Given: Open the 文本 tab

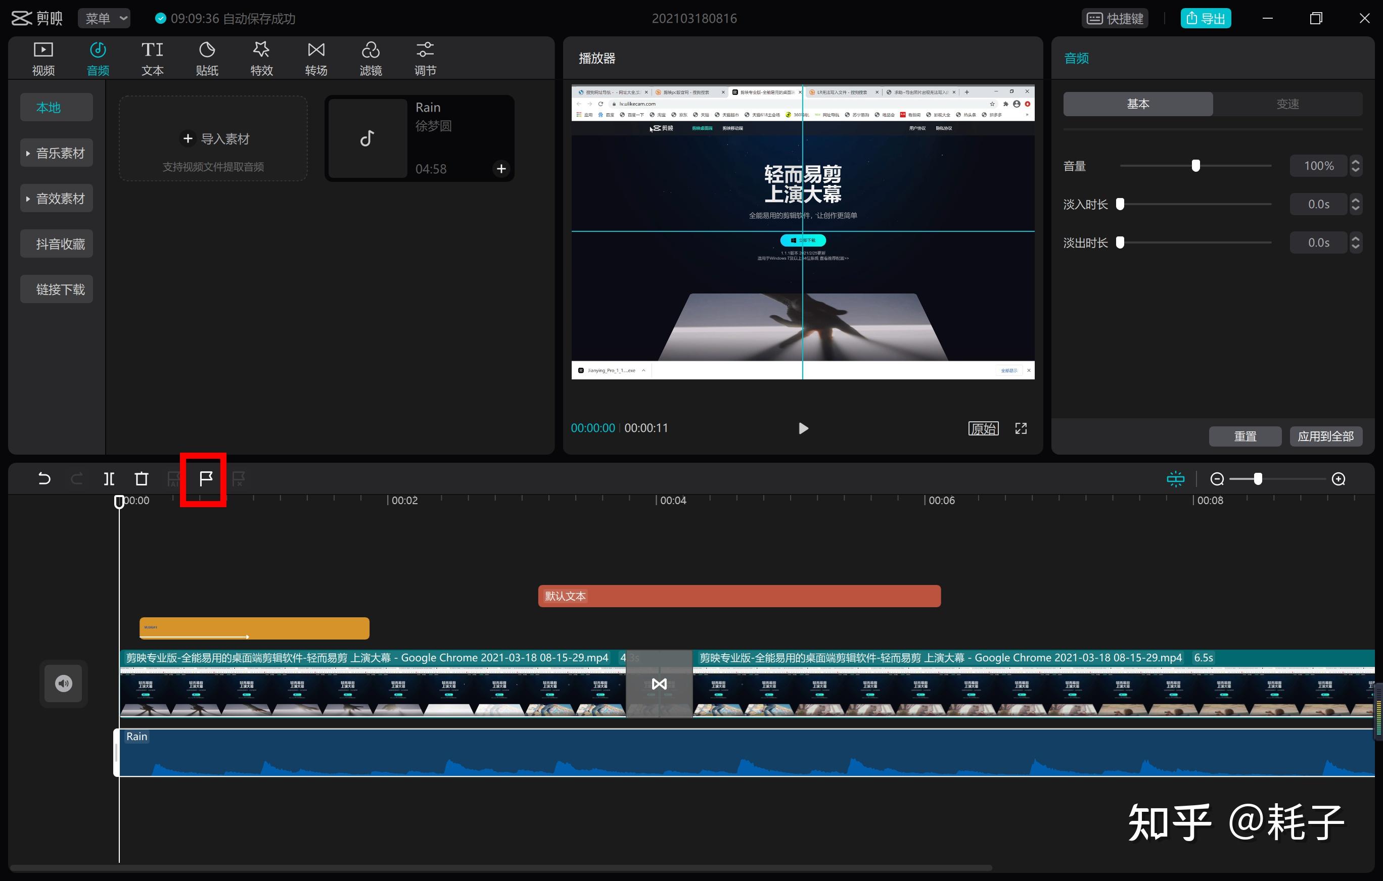Looking at the screenshot, I should point(152,59).
